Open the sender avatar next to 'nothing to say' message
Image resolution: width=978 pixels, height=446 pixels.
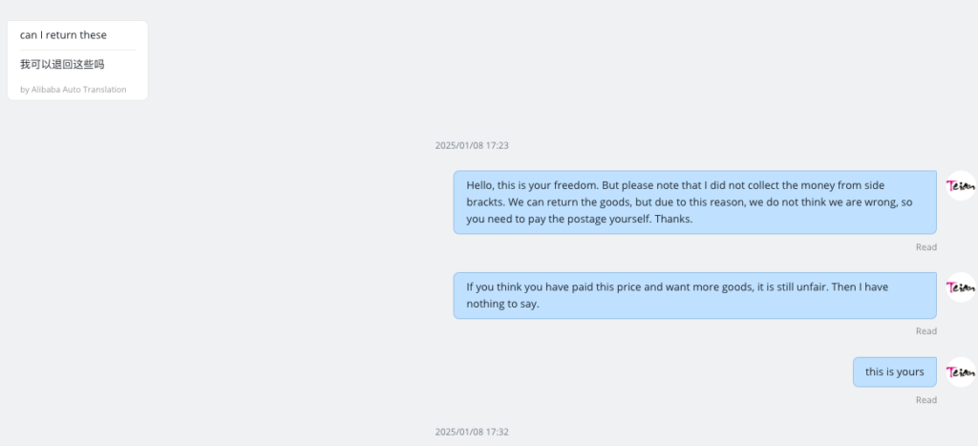[x=961, y=287]
